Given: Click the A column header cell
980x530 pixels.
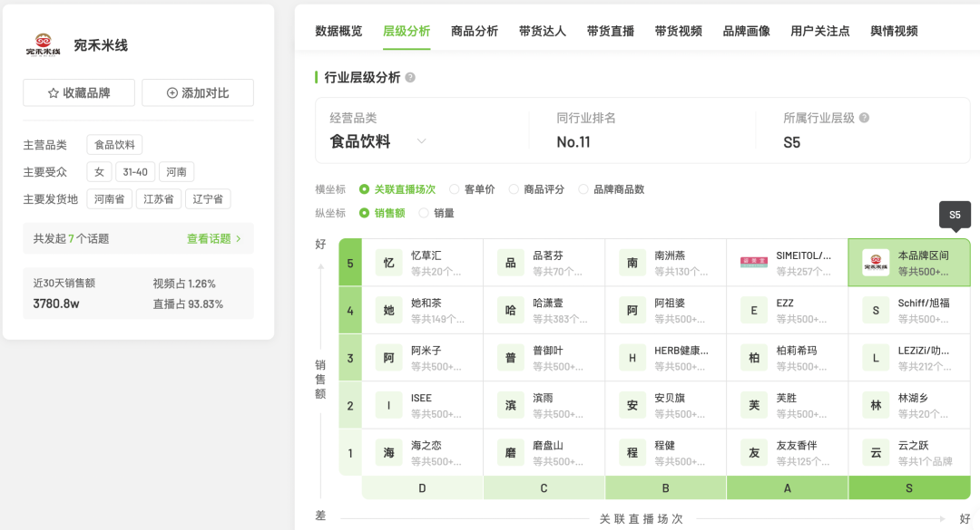Looking at the screenshot, I should click(788, 487).
